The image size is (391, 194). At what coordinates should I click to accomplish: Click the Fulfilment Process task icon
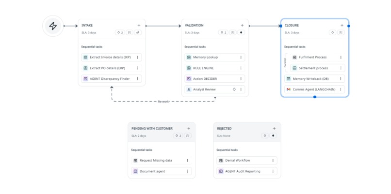[294, 57]
